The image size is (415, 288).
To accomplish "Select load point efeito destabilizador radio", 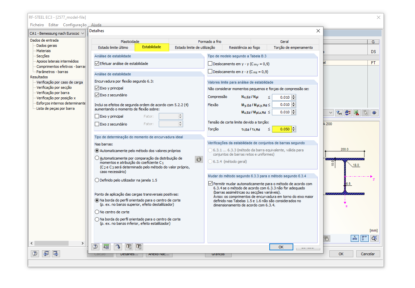I will point(97,200).
